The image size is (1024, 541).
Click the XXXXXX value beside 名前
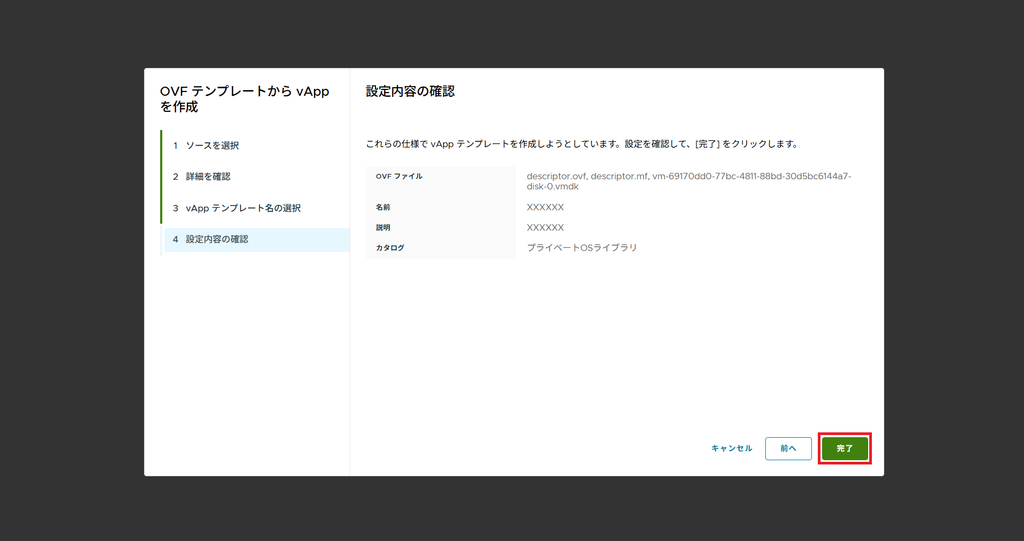click(x=545, y=207)
